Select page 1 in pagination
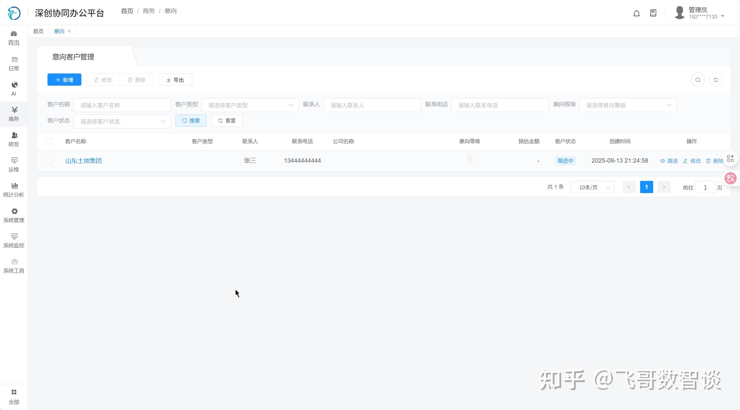This screenshot has width=740, height=410. click(647, 187)
